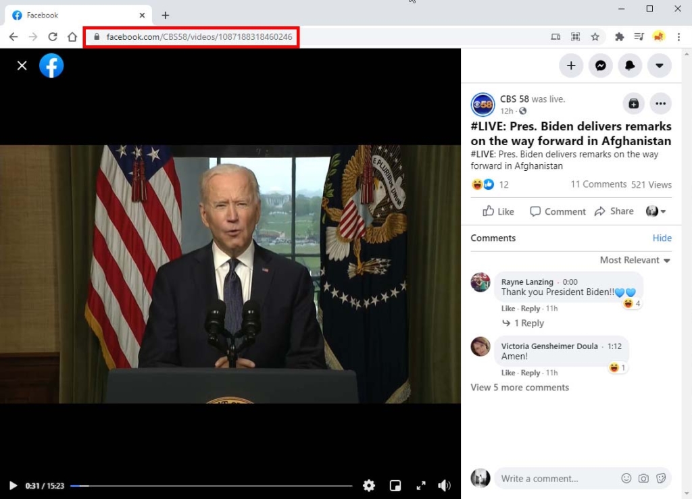This screenshot has height=499, width=692.
Task: Insert an emoji into the comment box
Action: pos(626,478)
